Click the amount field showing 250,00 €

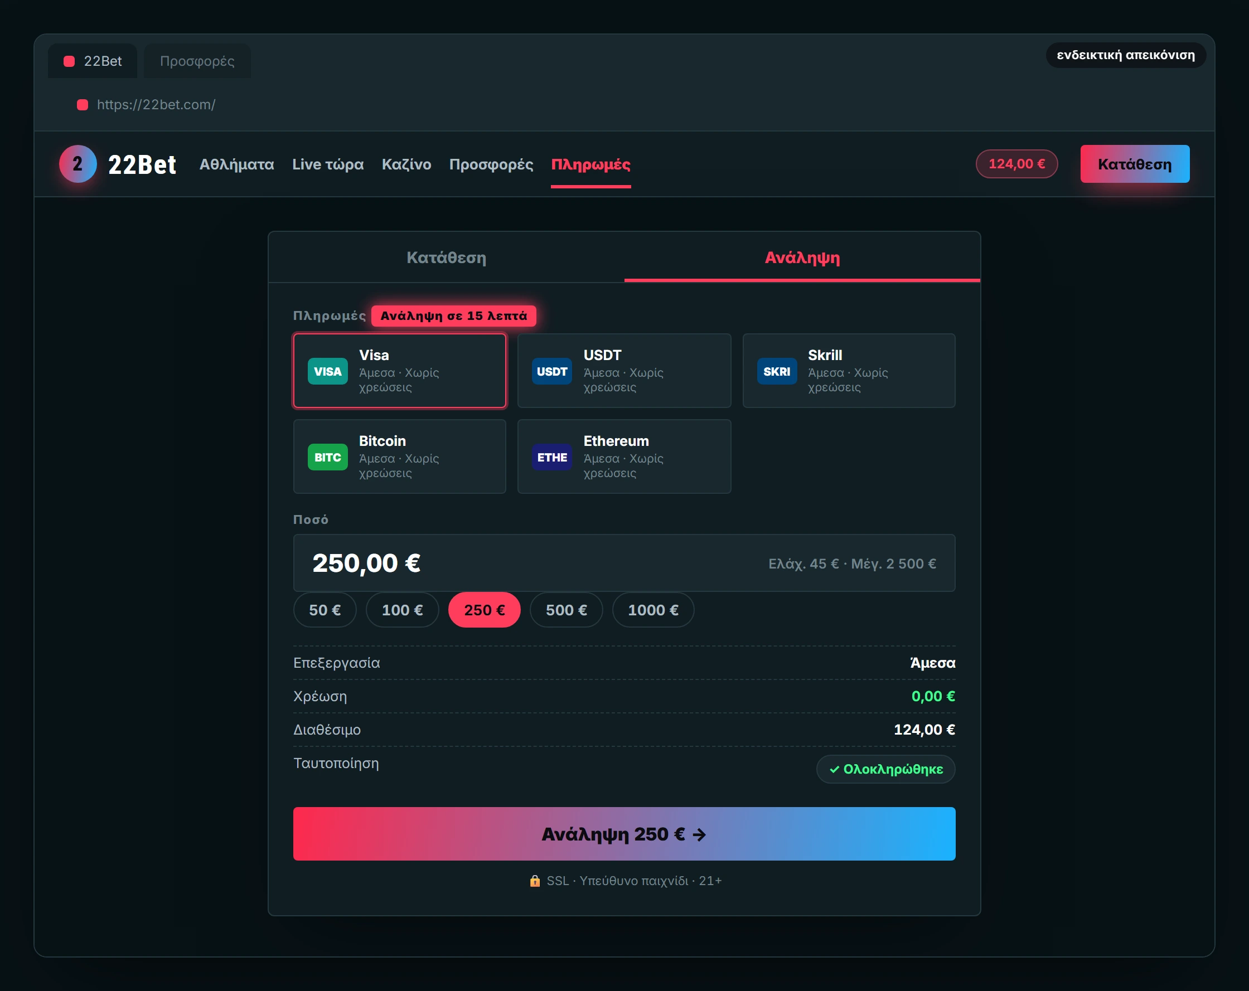(x=624, y=563)
